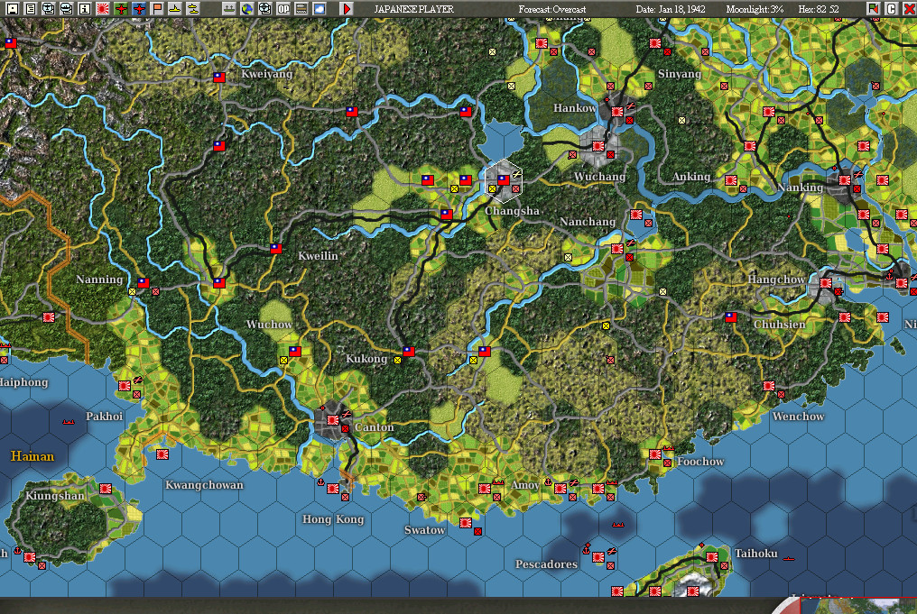
Task: Select the Japanese unit at Hankow city
Action: [617, 112]
